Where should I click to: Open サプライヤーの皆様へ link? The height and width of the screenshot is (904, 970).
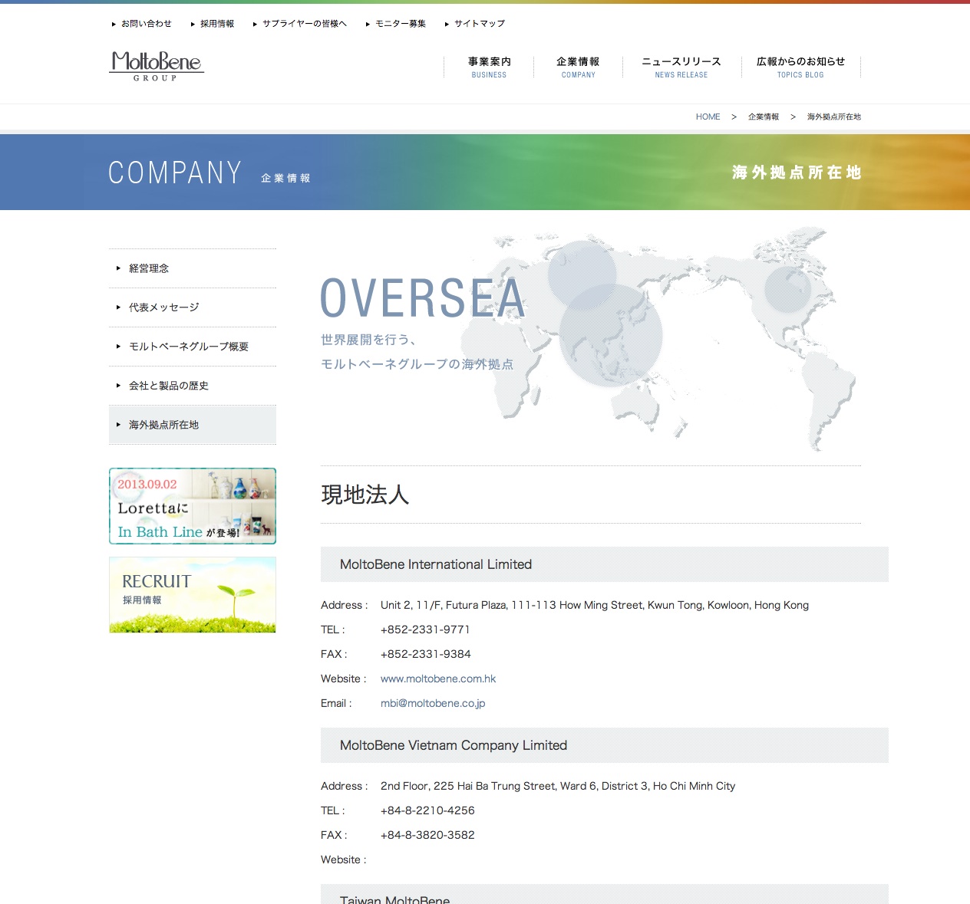pyautogui.click(x=305, y=24)
